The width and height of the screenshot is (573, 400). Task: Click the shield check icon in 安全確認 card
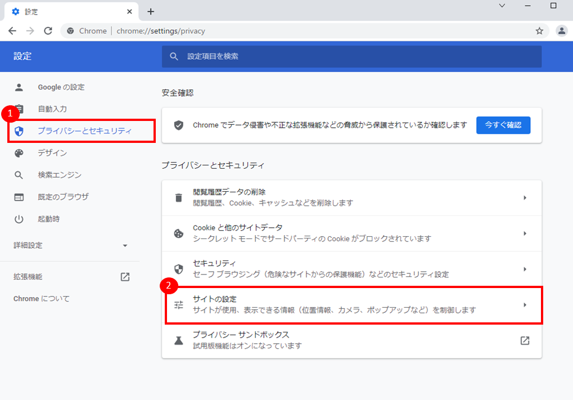pos(179,125)
